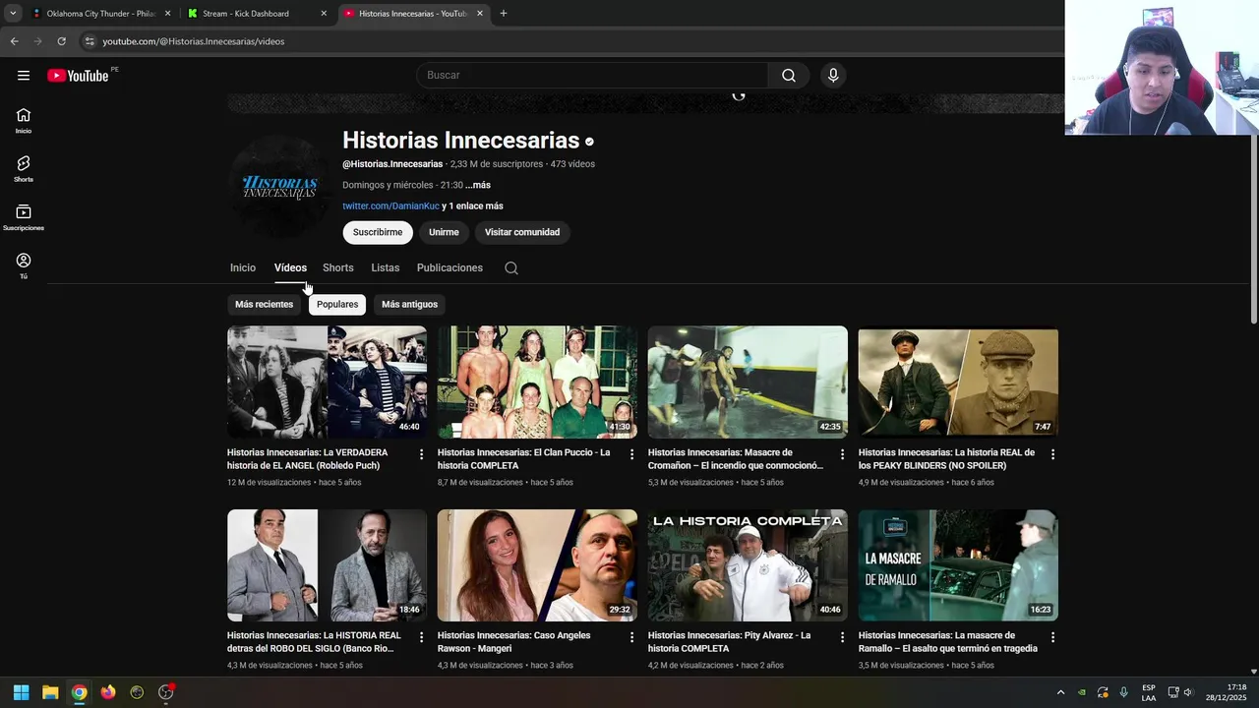Open the Publicaciones channel tab

coord(450,267)
